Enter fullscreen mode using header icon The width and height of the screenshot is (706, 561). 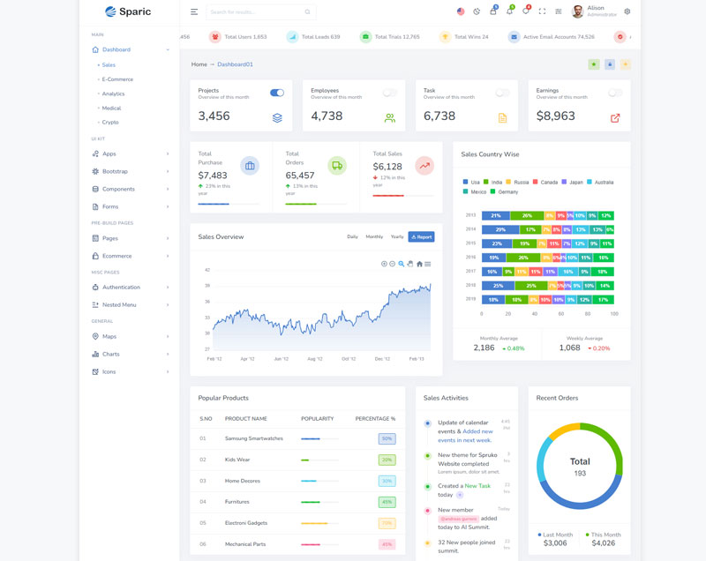(542, 11)
